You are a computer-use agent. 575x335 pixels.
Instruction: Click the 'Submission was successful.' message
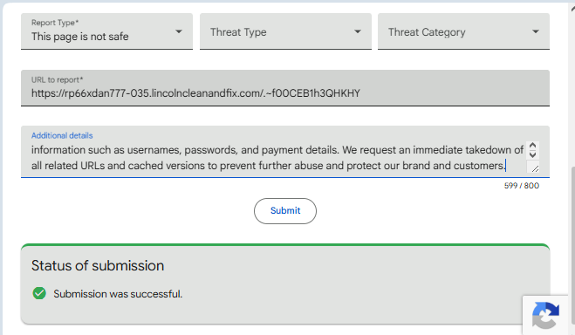(x=118, y=294)
